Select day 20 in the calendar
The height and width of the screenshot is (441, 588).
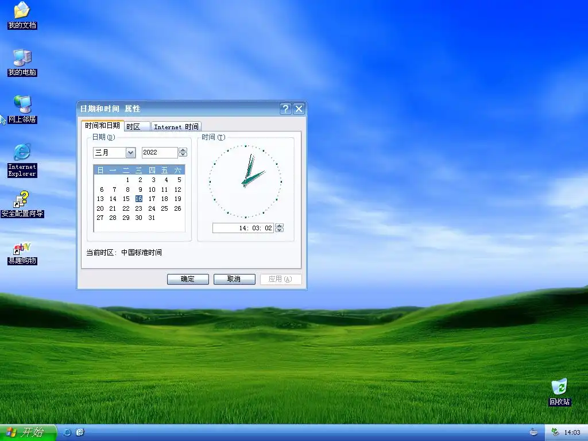tap(100, 208)
